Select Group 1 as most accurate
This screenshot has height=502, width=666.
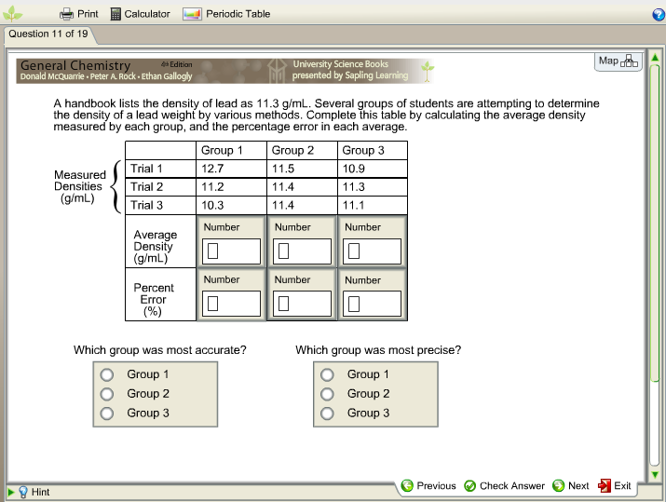[107, 374]
